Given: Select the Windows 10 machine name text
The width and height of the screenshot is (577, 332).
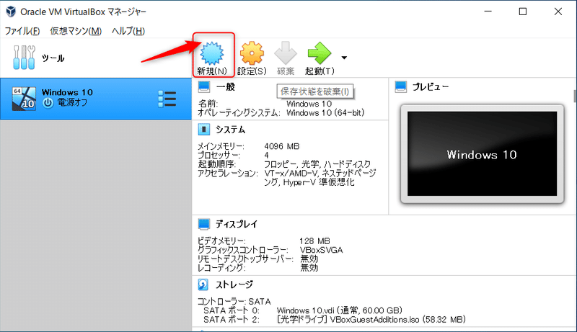Looking at the screenshot, I should 67,92.
